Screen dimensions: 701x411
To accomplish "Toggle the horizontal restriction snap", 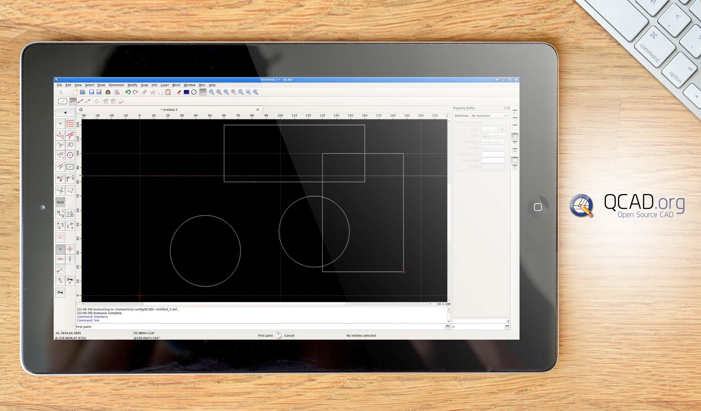I will coord(60,259).
